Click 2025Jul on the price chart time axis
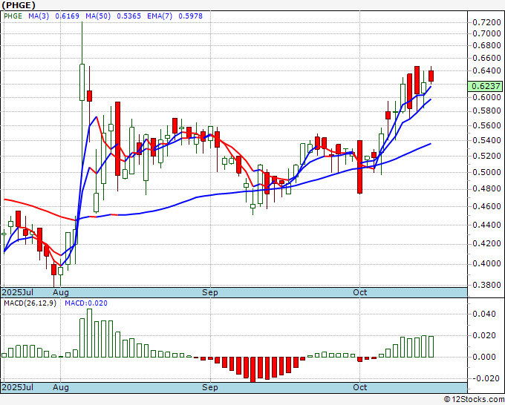 click(18, 292)
